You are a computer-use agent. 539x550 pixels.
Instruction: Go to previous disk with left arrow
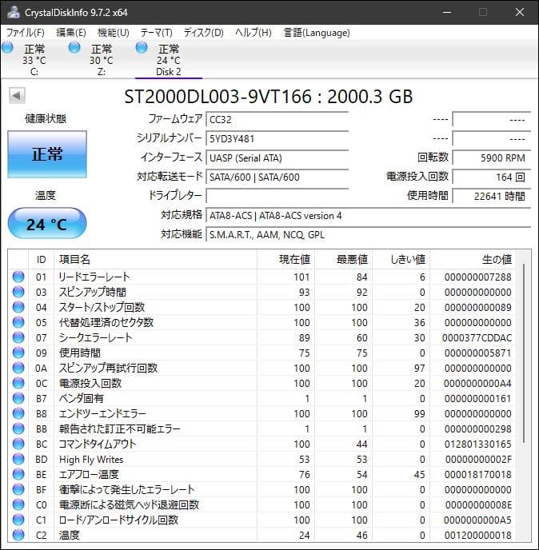17,95
